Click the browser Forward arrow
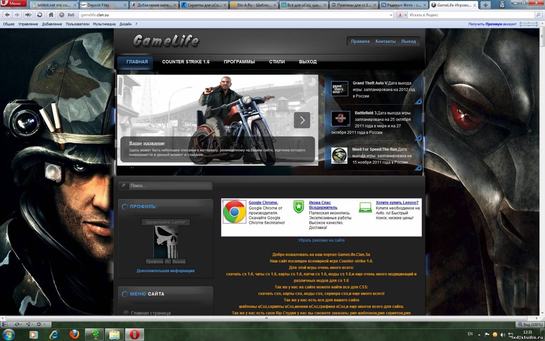Screen dimensions: 545x341 click(17, 15)
